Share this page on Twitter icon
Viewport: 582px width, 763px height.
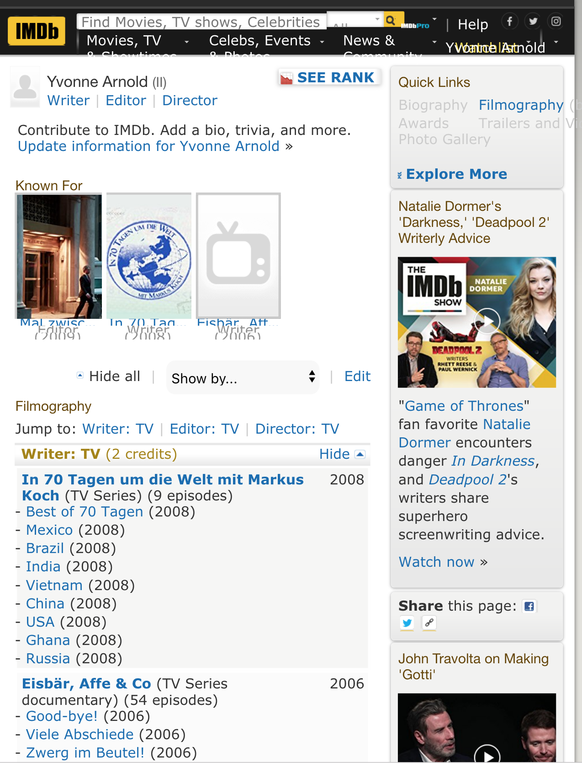coord(407,623)
